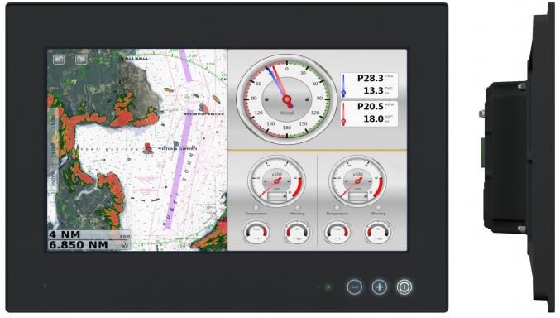
Task: Tap the second icon at chart top-left
Action: [81, 59]
